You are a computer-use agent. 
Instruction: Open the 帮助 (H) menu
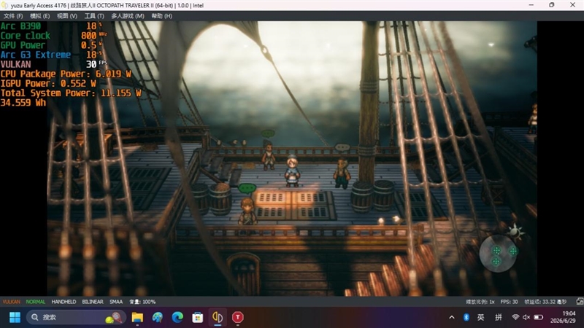click(161, 16)
